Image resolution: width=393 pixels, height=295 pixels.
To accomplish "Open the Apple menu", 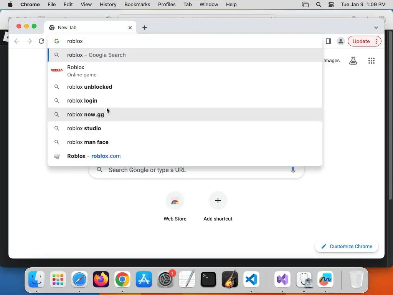I will pyautogui.click(x=10, y=5).
